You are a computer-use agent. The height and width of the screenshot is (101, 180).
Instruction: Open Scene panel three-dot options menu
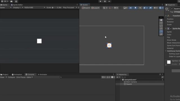pyautogui.click(x=162, y=5)
